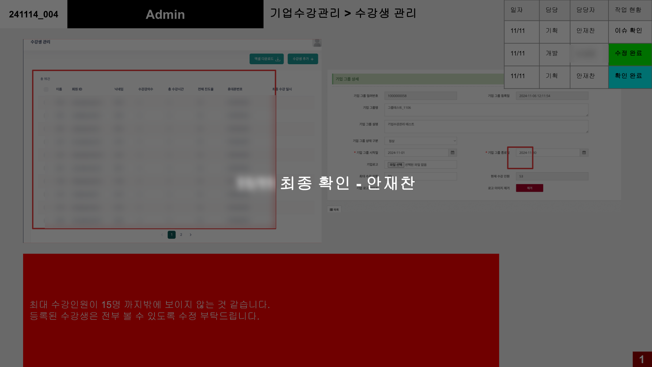The height and width of the screenshot is (367, 652).
Task: Click the 목록 list button
Action: point(334,210)
